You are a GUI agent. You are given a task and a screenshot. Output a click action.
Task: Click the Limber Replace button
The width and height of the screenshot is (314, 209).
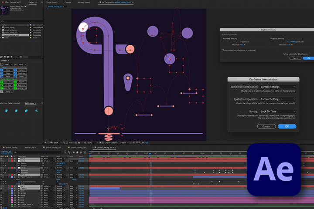pos(22,70)
